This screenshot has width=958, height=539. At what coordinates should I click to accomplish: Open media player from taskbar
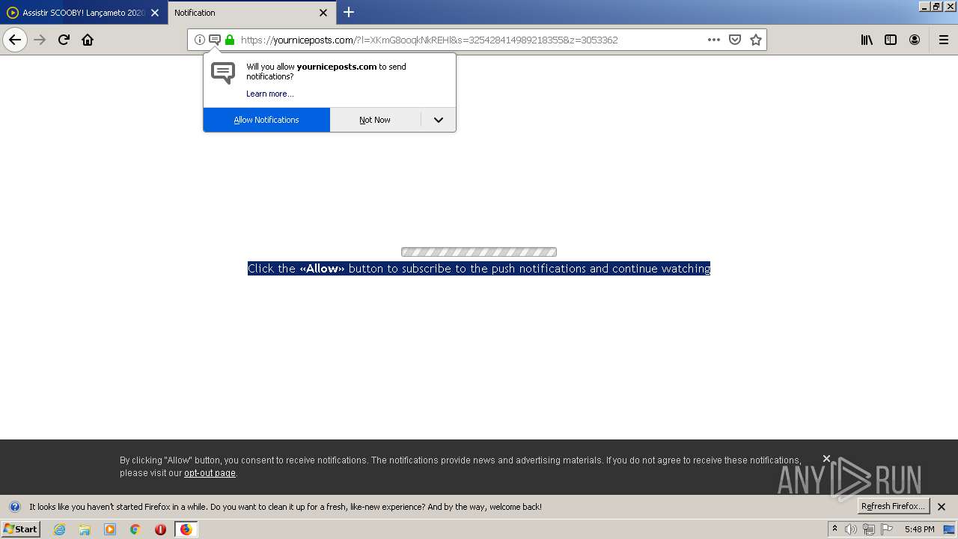coord(110,529)
